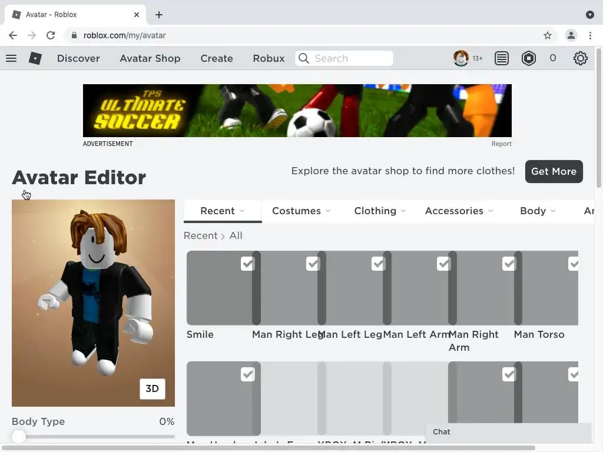Select the Man Torso item thumbnail

pos(546,288)
